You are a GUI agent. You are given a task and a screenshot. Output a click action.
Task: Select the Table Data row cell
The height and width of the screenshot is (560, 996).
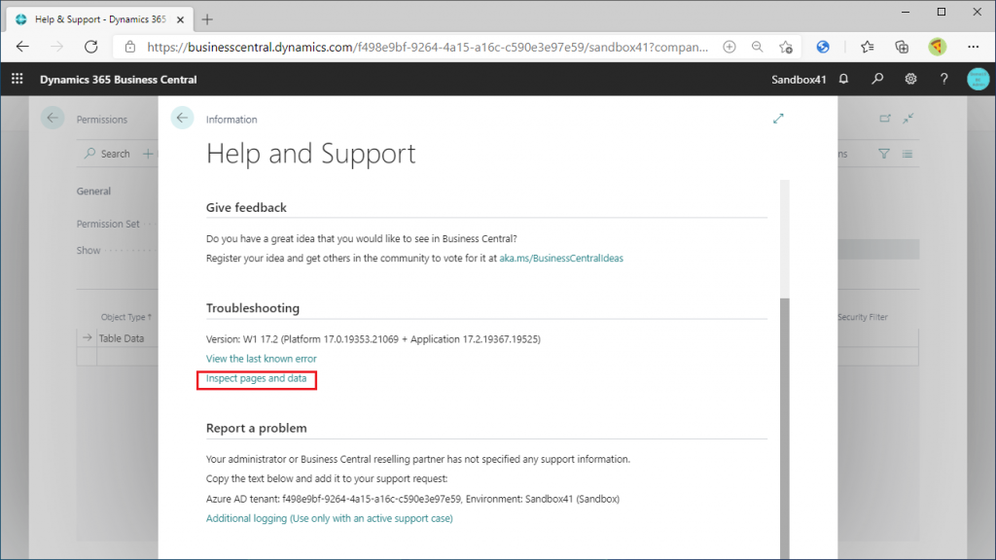pos(122,338)
